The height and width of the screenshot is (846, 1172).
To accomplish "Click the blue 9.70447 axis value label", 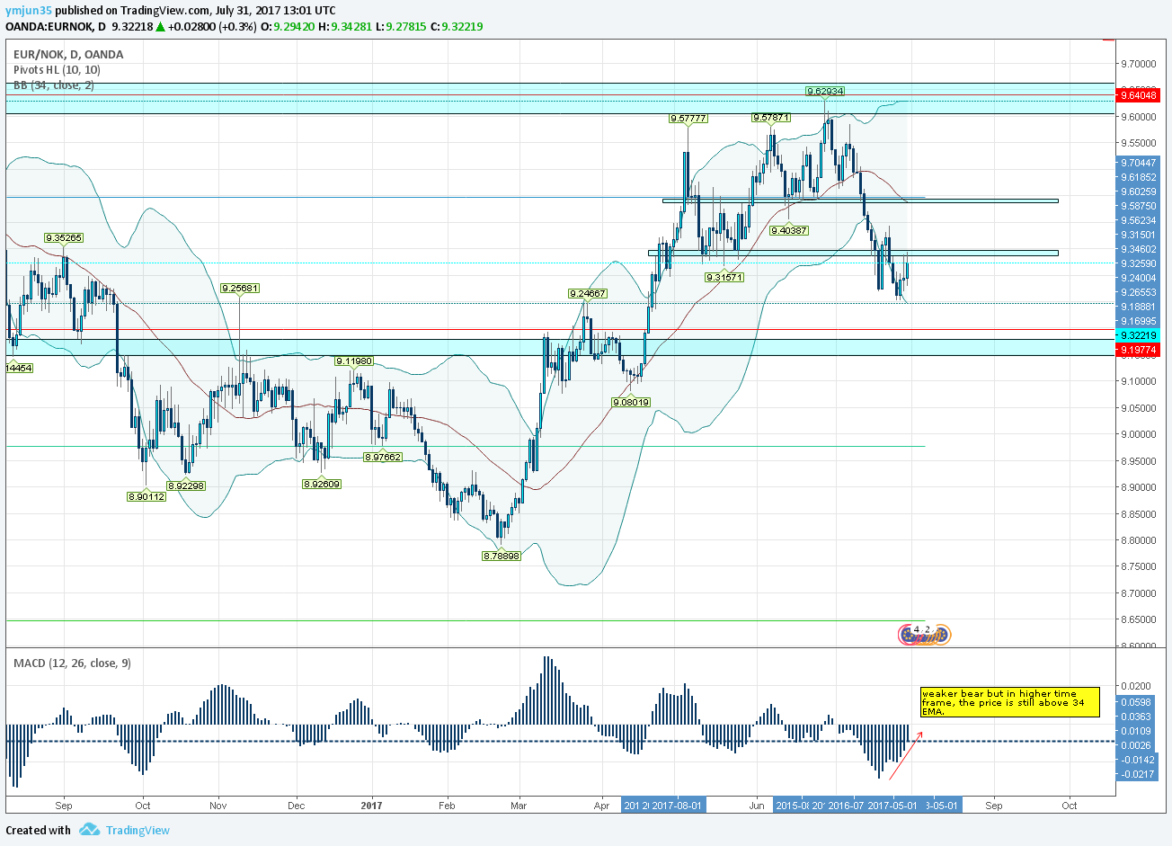I will click(x=1138, y=163).
